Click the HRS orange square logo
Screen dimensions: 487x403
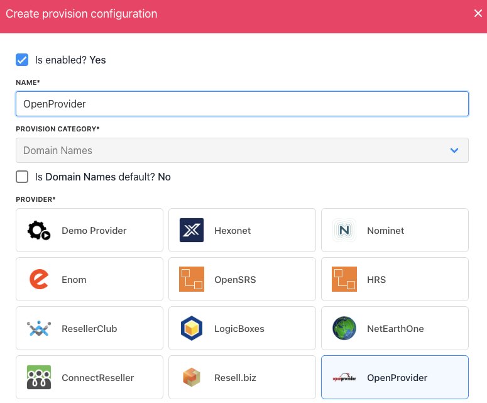click(344, 279)
